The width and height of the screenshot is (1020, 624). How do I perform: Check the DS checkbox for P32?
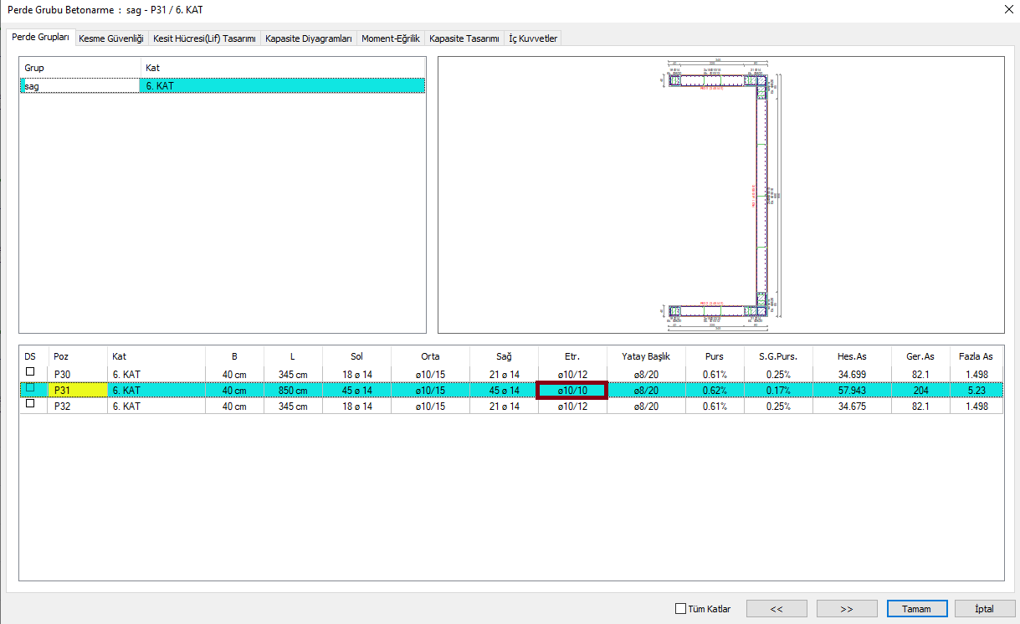click(31, 405)
